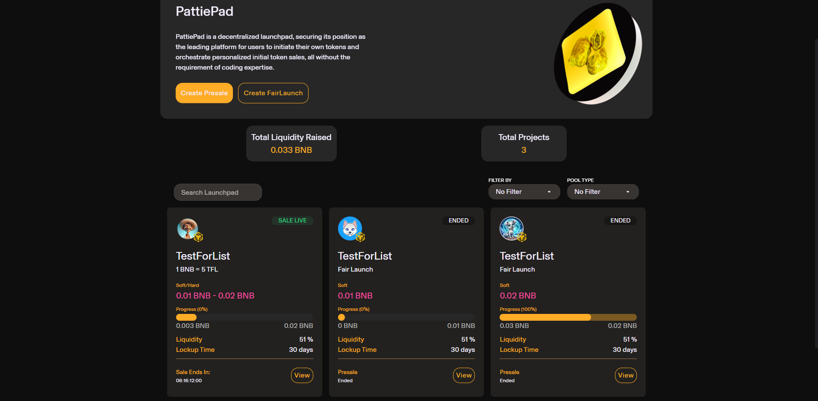This screenshot has width=818, height=401.
Task: Click the third card's blue cat avatar
Action: (x=511, y=228)
